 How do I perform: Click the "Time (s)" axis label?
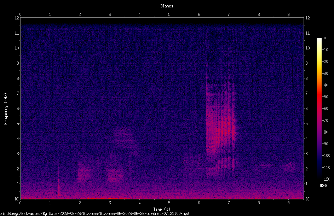coord(162,209)
